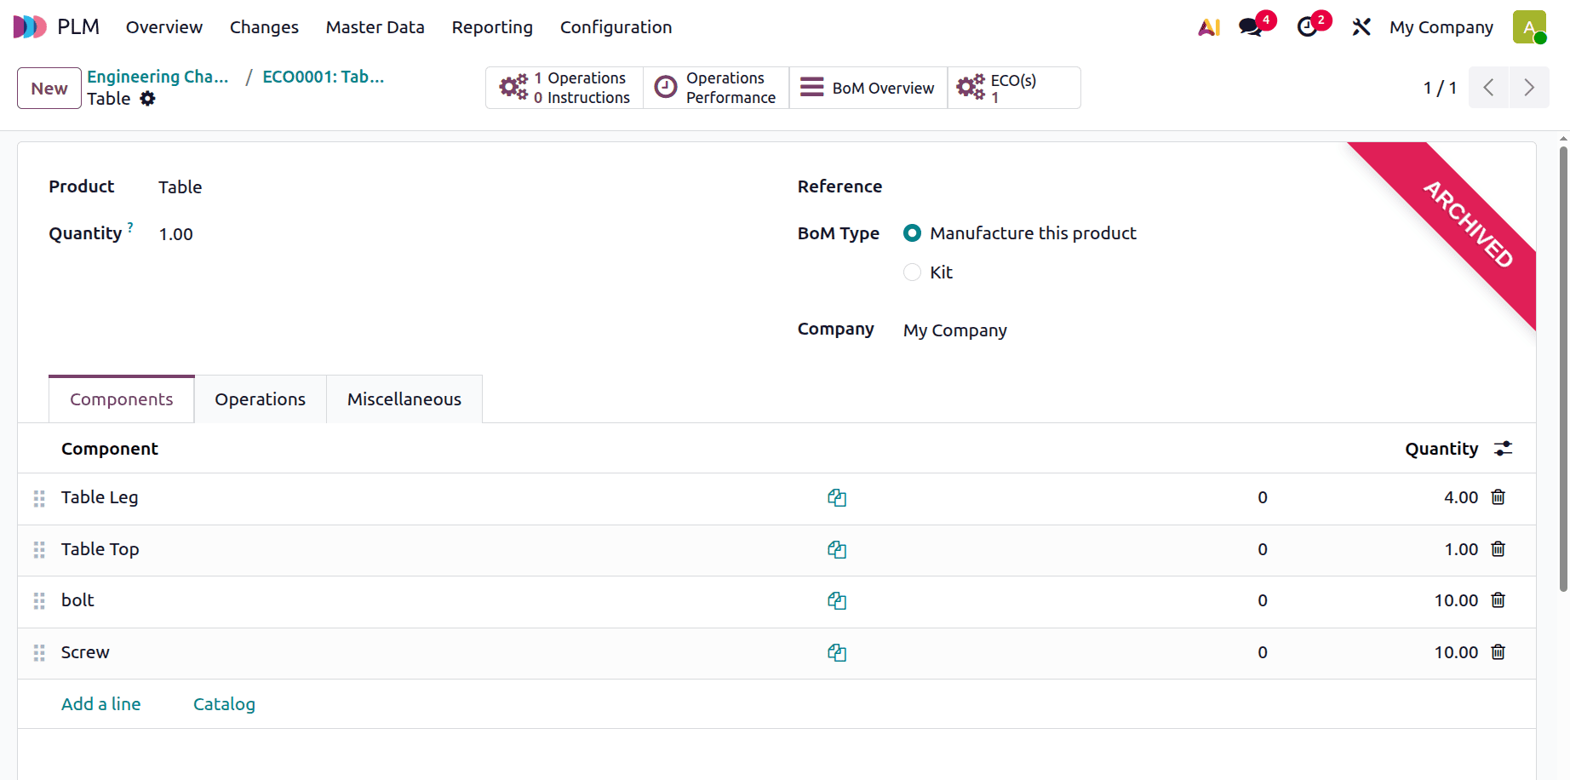Sort by the Component column header
The width and height of the screenshot is (1570, 780).
[110, 449]
